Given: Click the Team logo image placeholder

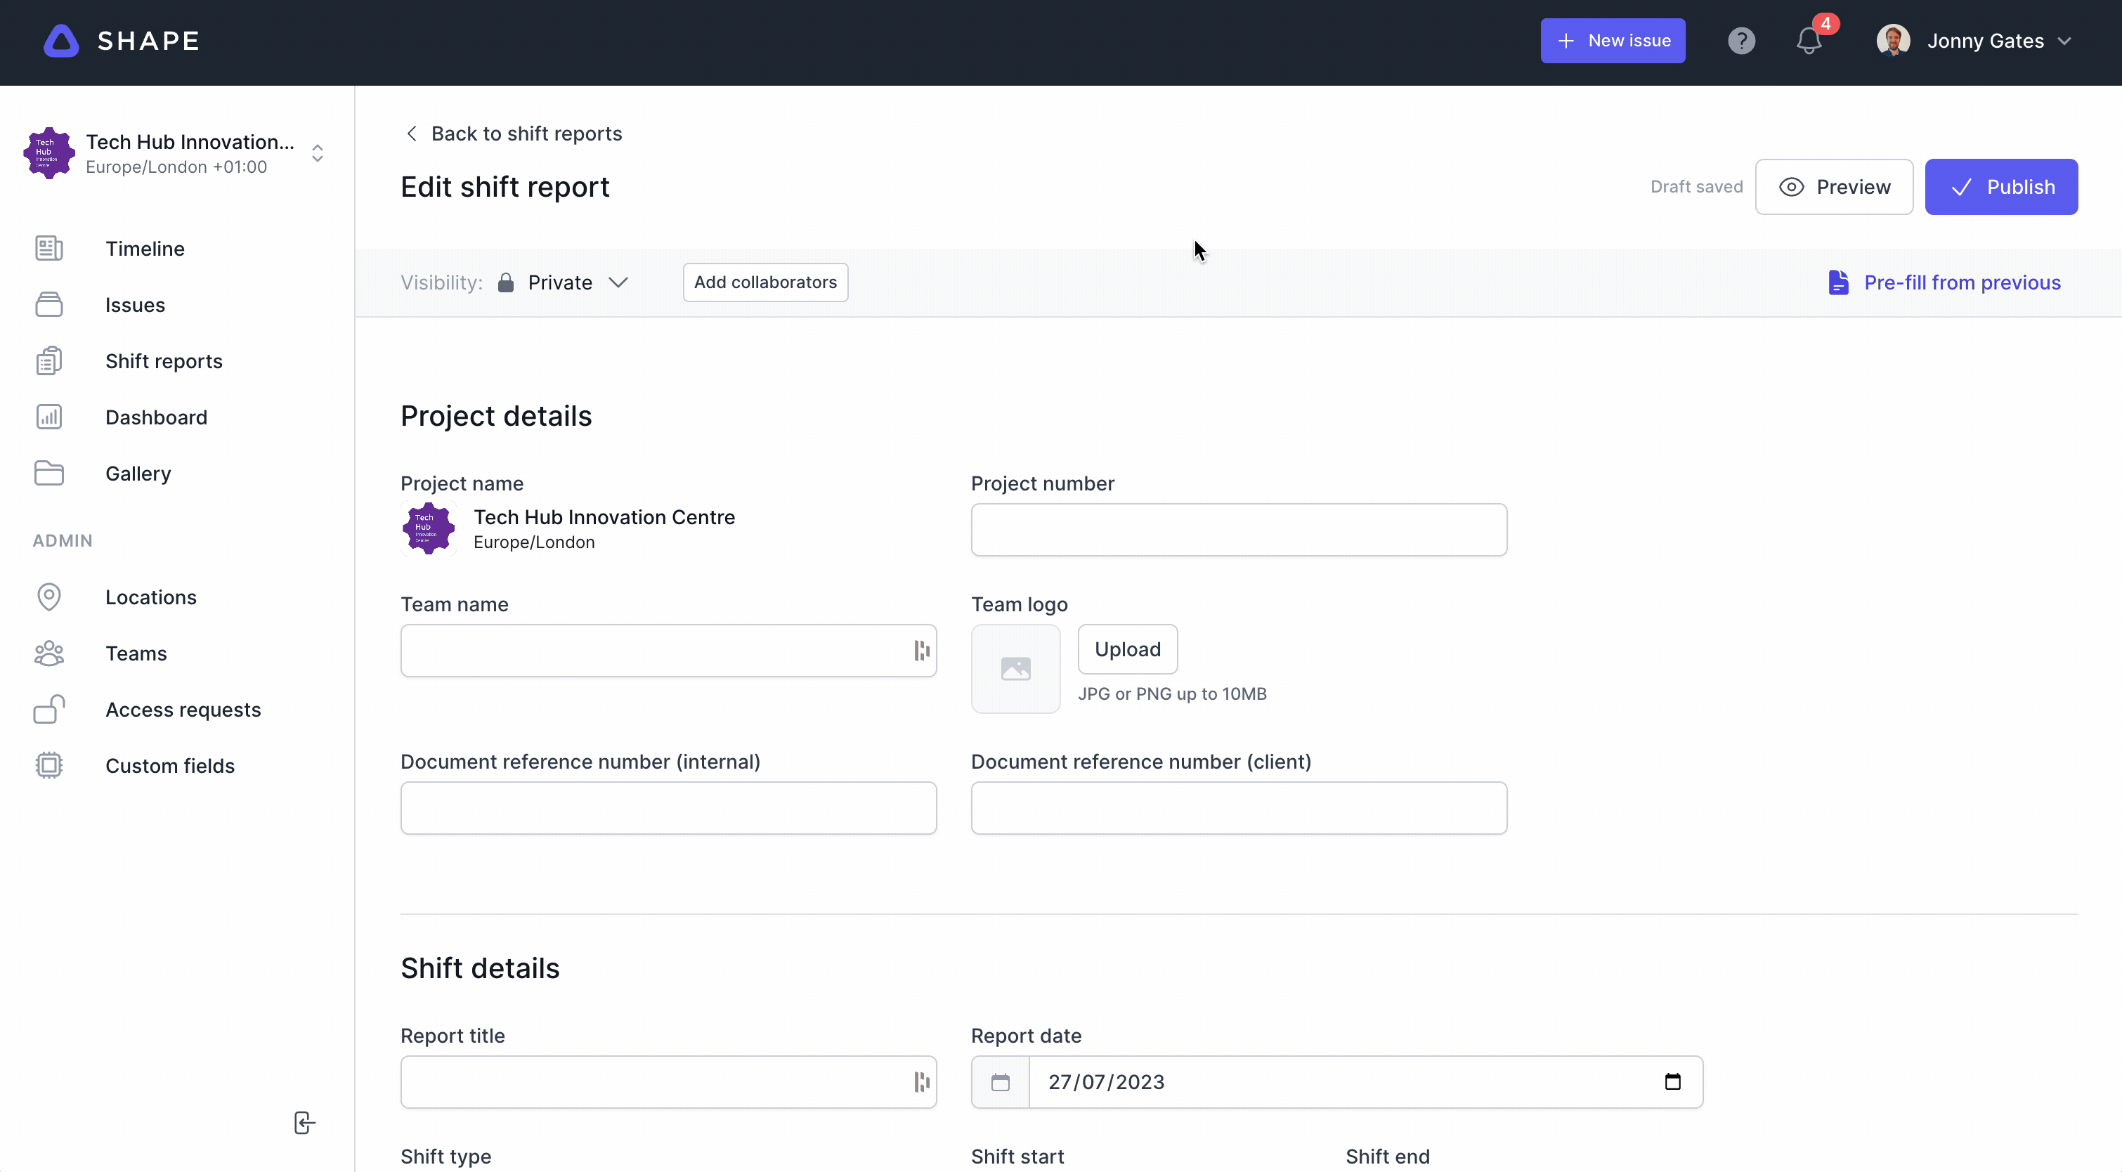Looking at the screenshot, I should [1015, 669].
